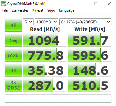116x106 pixels.
Task: Click the Write [MB/s] column header
Action: [90, 29]
